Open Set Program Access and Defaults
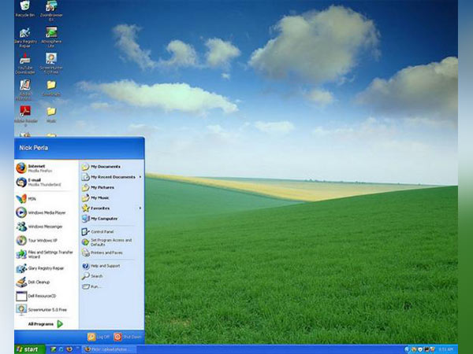 point(111,242)
